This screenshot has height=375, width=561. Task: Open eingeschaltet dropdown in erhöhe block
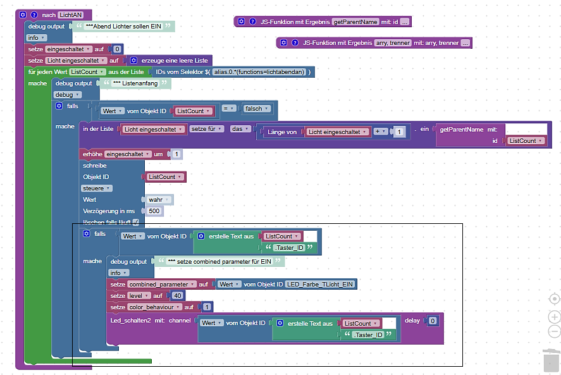coord(128,154)
